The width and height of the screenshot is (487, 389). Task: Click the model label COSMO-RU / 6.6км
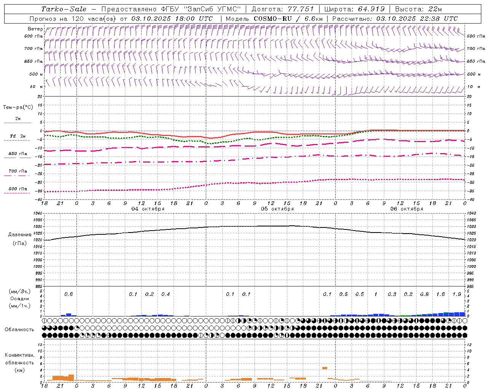point(288,19)
